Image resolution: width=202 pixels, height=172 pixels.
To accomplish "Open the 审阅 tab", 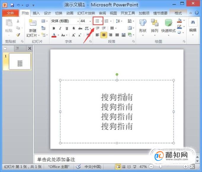I will click(102, 13).
